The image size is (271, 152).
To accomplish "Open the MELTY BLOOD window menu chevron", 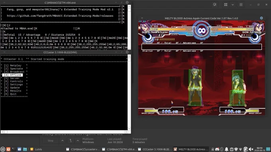I will 142,18.
